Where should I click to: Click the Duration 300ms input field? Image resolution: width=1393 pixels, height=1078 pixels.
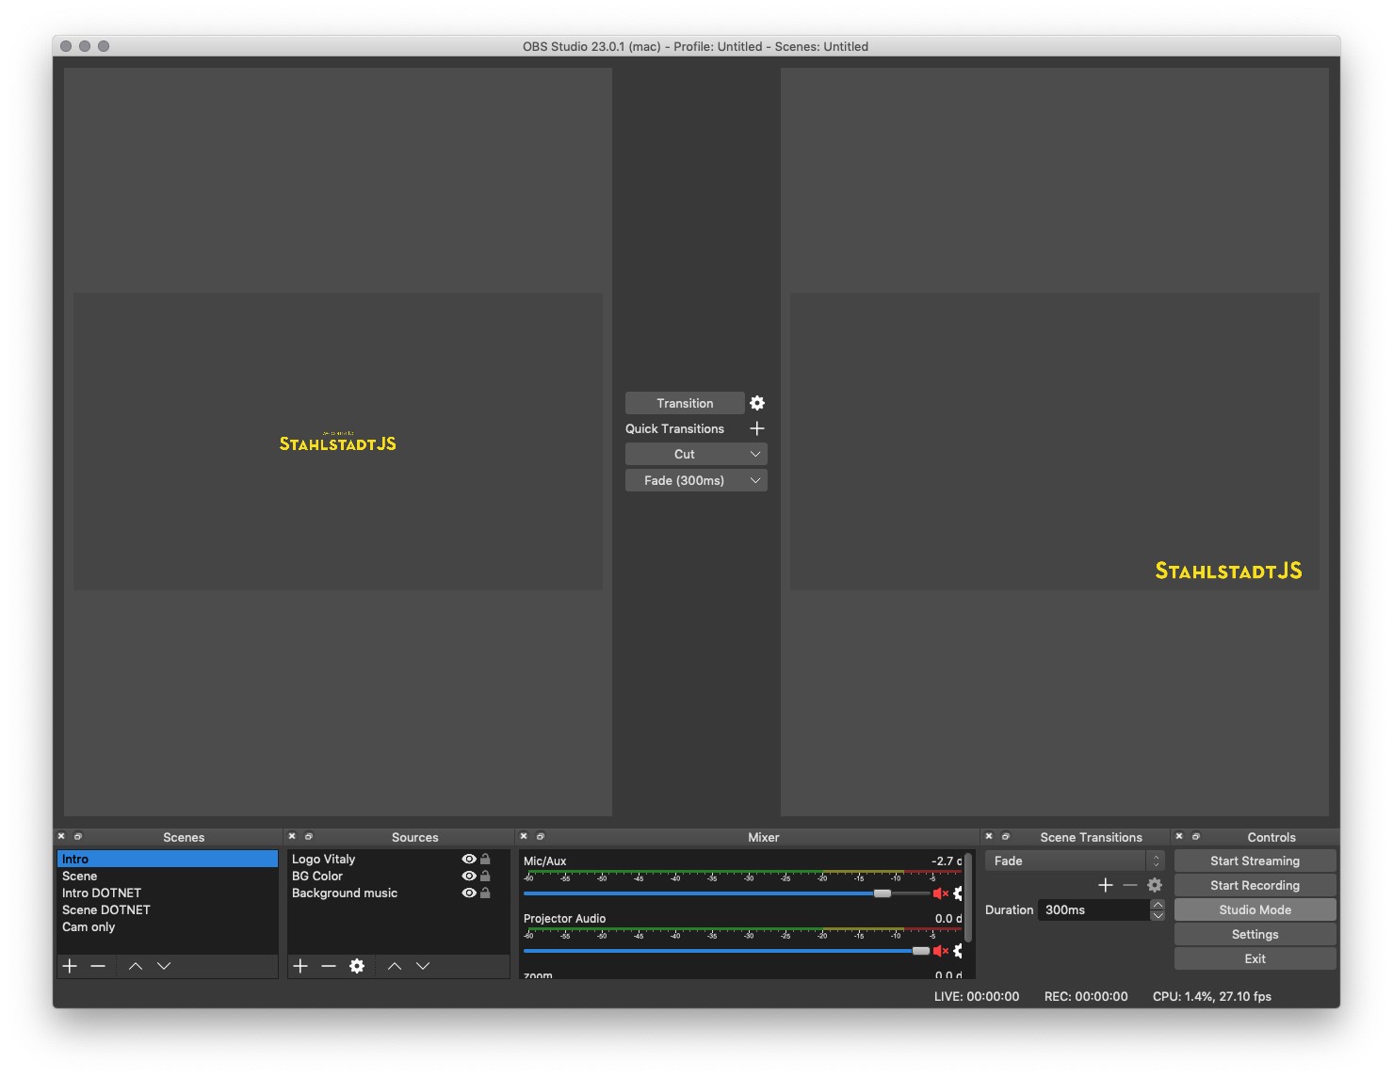click(1093, 909)
